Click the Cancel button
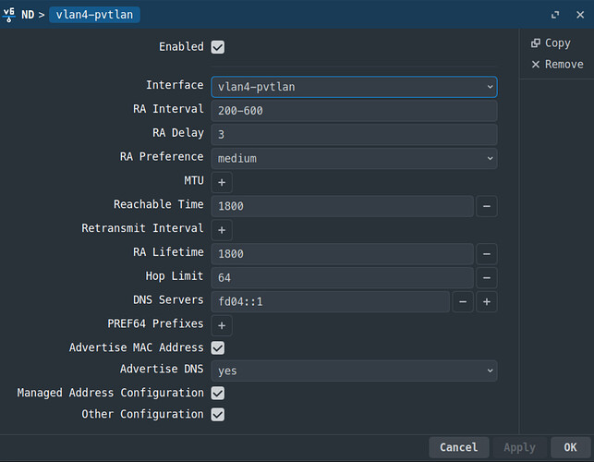This screenshot has height=462, width=594. 459,447
